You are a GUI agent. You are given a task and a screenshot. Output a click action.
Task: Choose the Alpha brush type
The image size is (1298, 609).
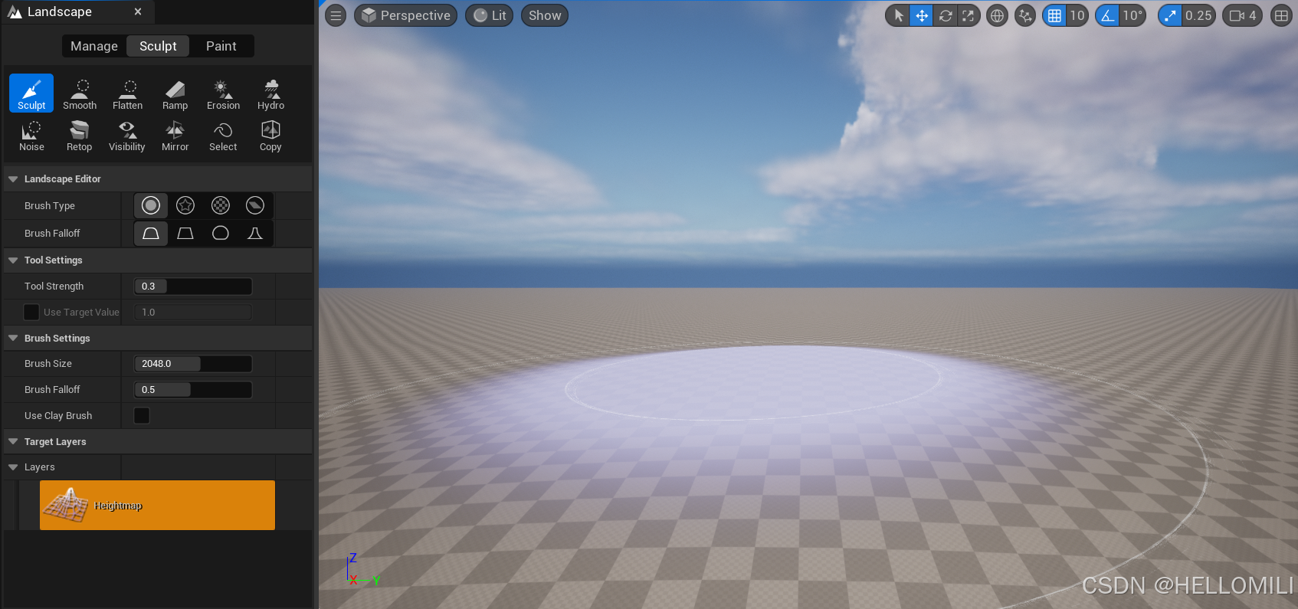coord(185,205)
